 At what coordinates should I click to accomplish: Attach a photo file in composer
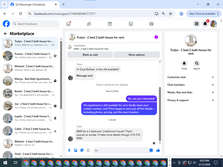click(75, 151)
